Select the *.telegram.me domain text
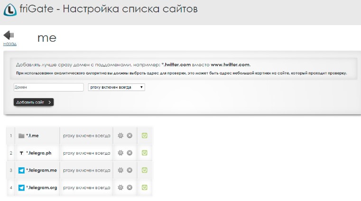The image size is (361, 201). [x=41, y=170]
